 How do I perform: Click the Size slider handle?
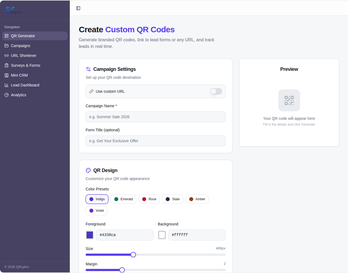(133, 255)
